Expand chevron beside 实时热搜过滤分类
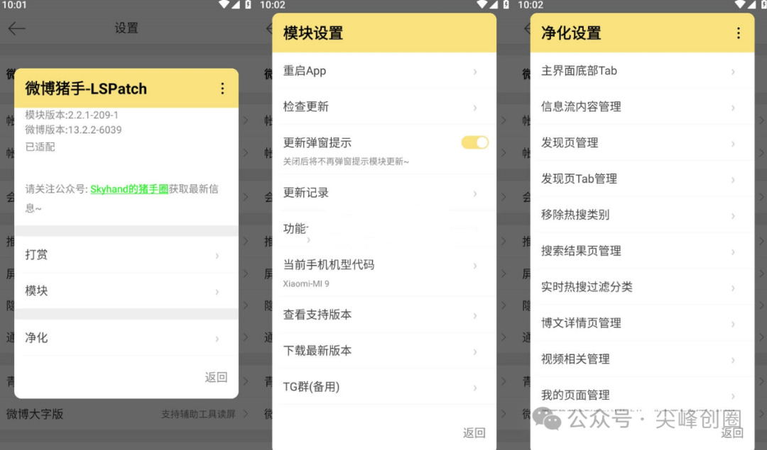Image resolution: width=767 pixels, height=450 pixels. click(733, 288)
